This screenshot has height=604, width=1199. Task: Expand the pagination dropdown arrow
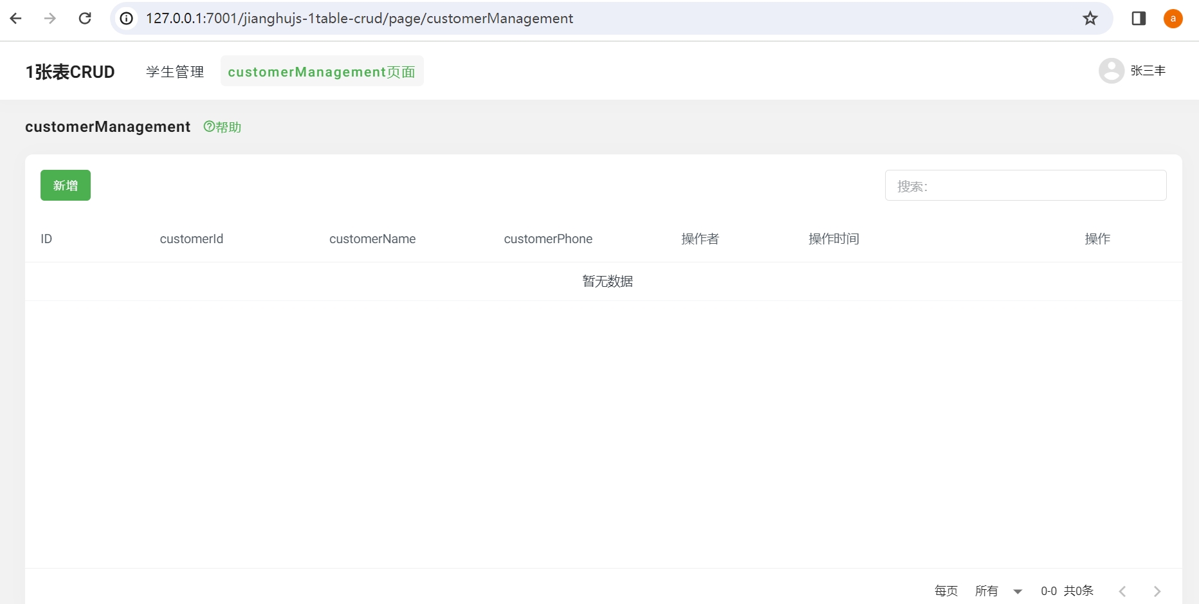pos(1017,591)
